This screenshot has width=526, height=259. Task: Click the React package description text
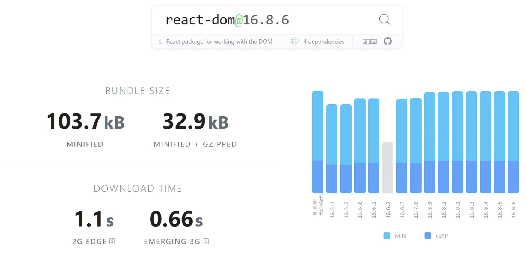tap(219, 42)
